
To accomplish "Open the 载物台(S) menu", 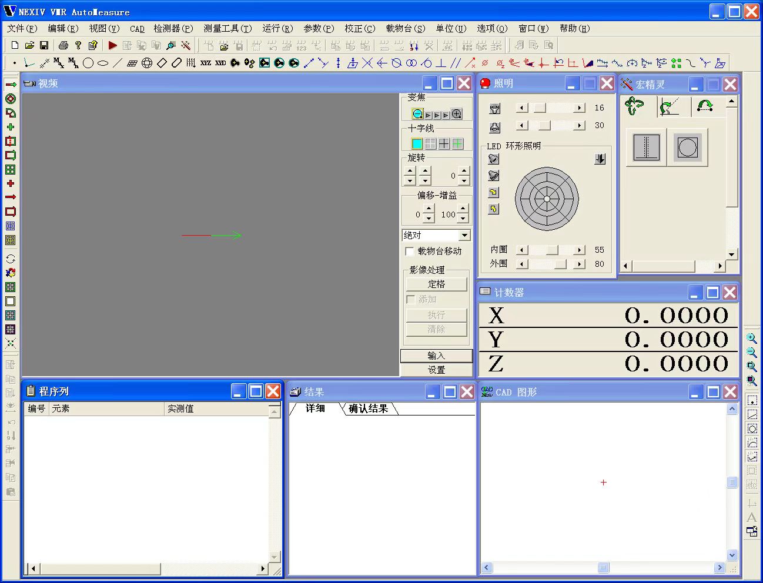I will (405, 28).
